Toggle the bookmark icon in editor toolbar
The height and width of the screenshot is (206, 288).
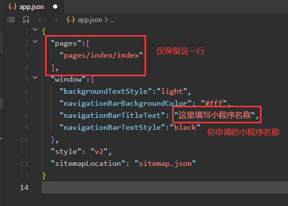[x=26, y=20]
